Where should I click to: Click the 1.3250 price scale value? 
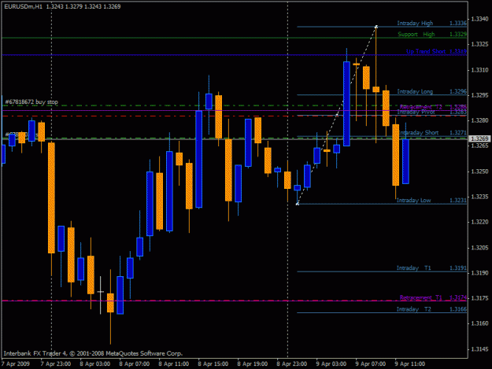(479, 172)
